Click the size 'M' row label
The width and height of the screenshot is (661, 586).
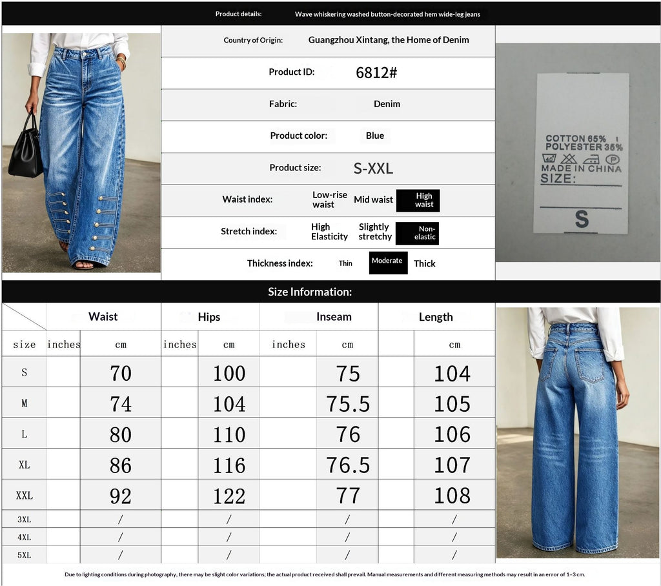[24, 403]
